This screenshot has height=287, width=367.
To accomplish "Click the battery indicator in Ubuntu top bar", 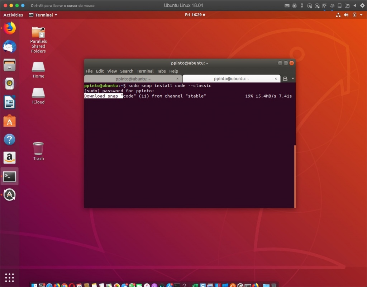I will pyautogui.click(x=354, y=15).
